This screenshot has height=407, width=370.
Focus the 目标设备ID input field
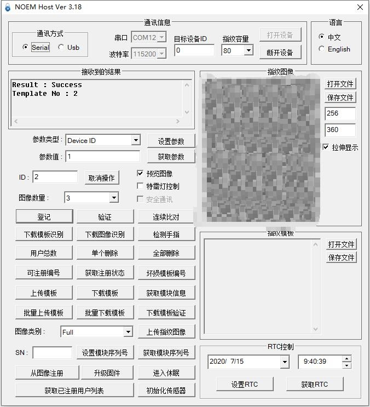click(194, 50)
